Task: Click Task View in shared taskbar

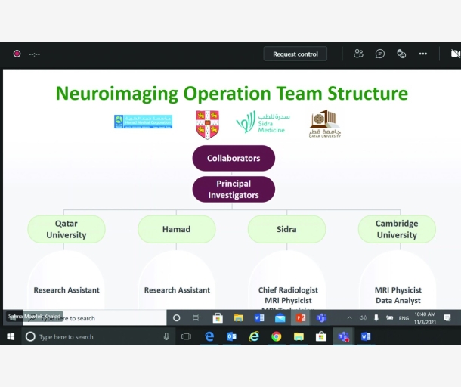Action: 196,318
